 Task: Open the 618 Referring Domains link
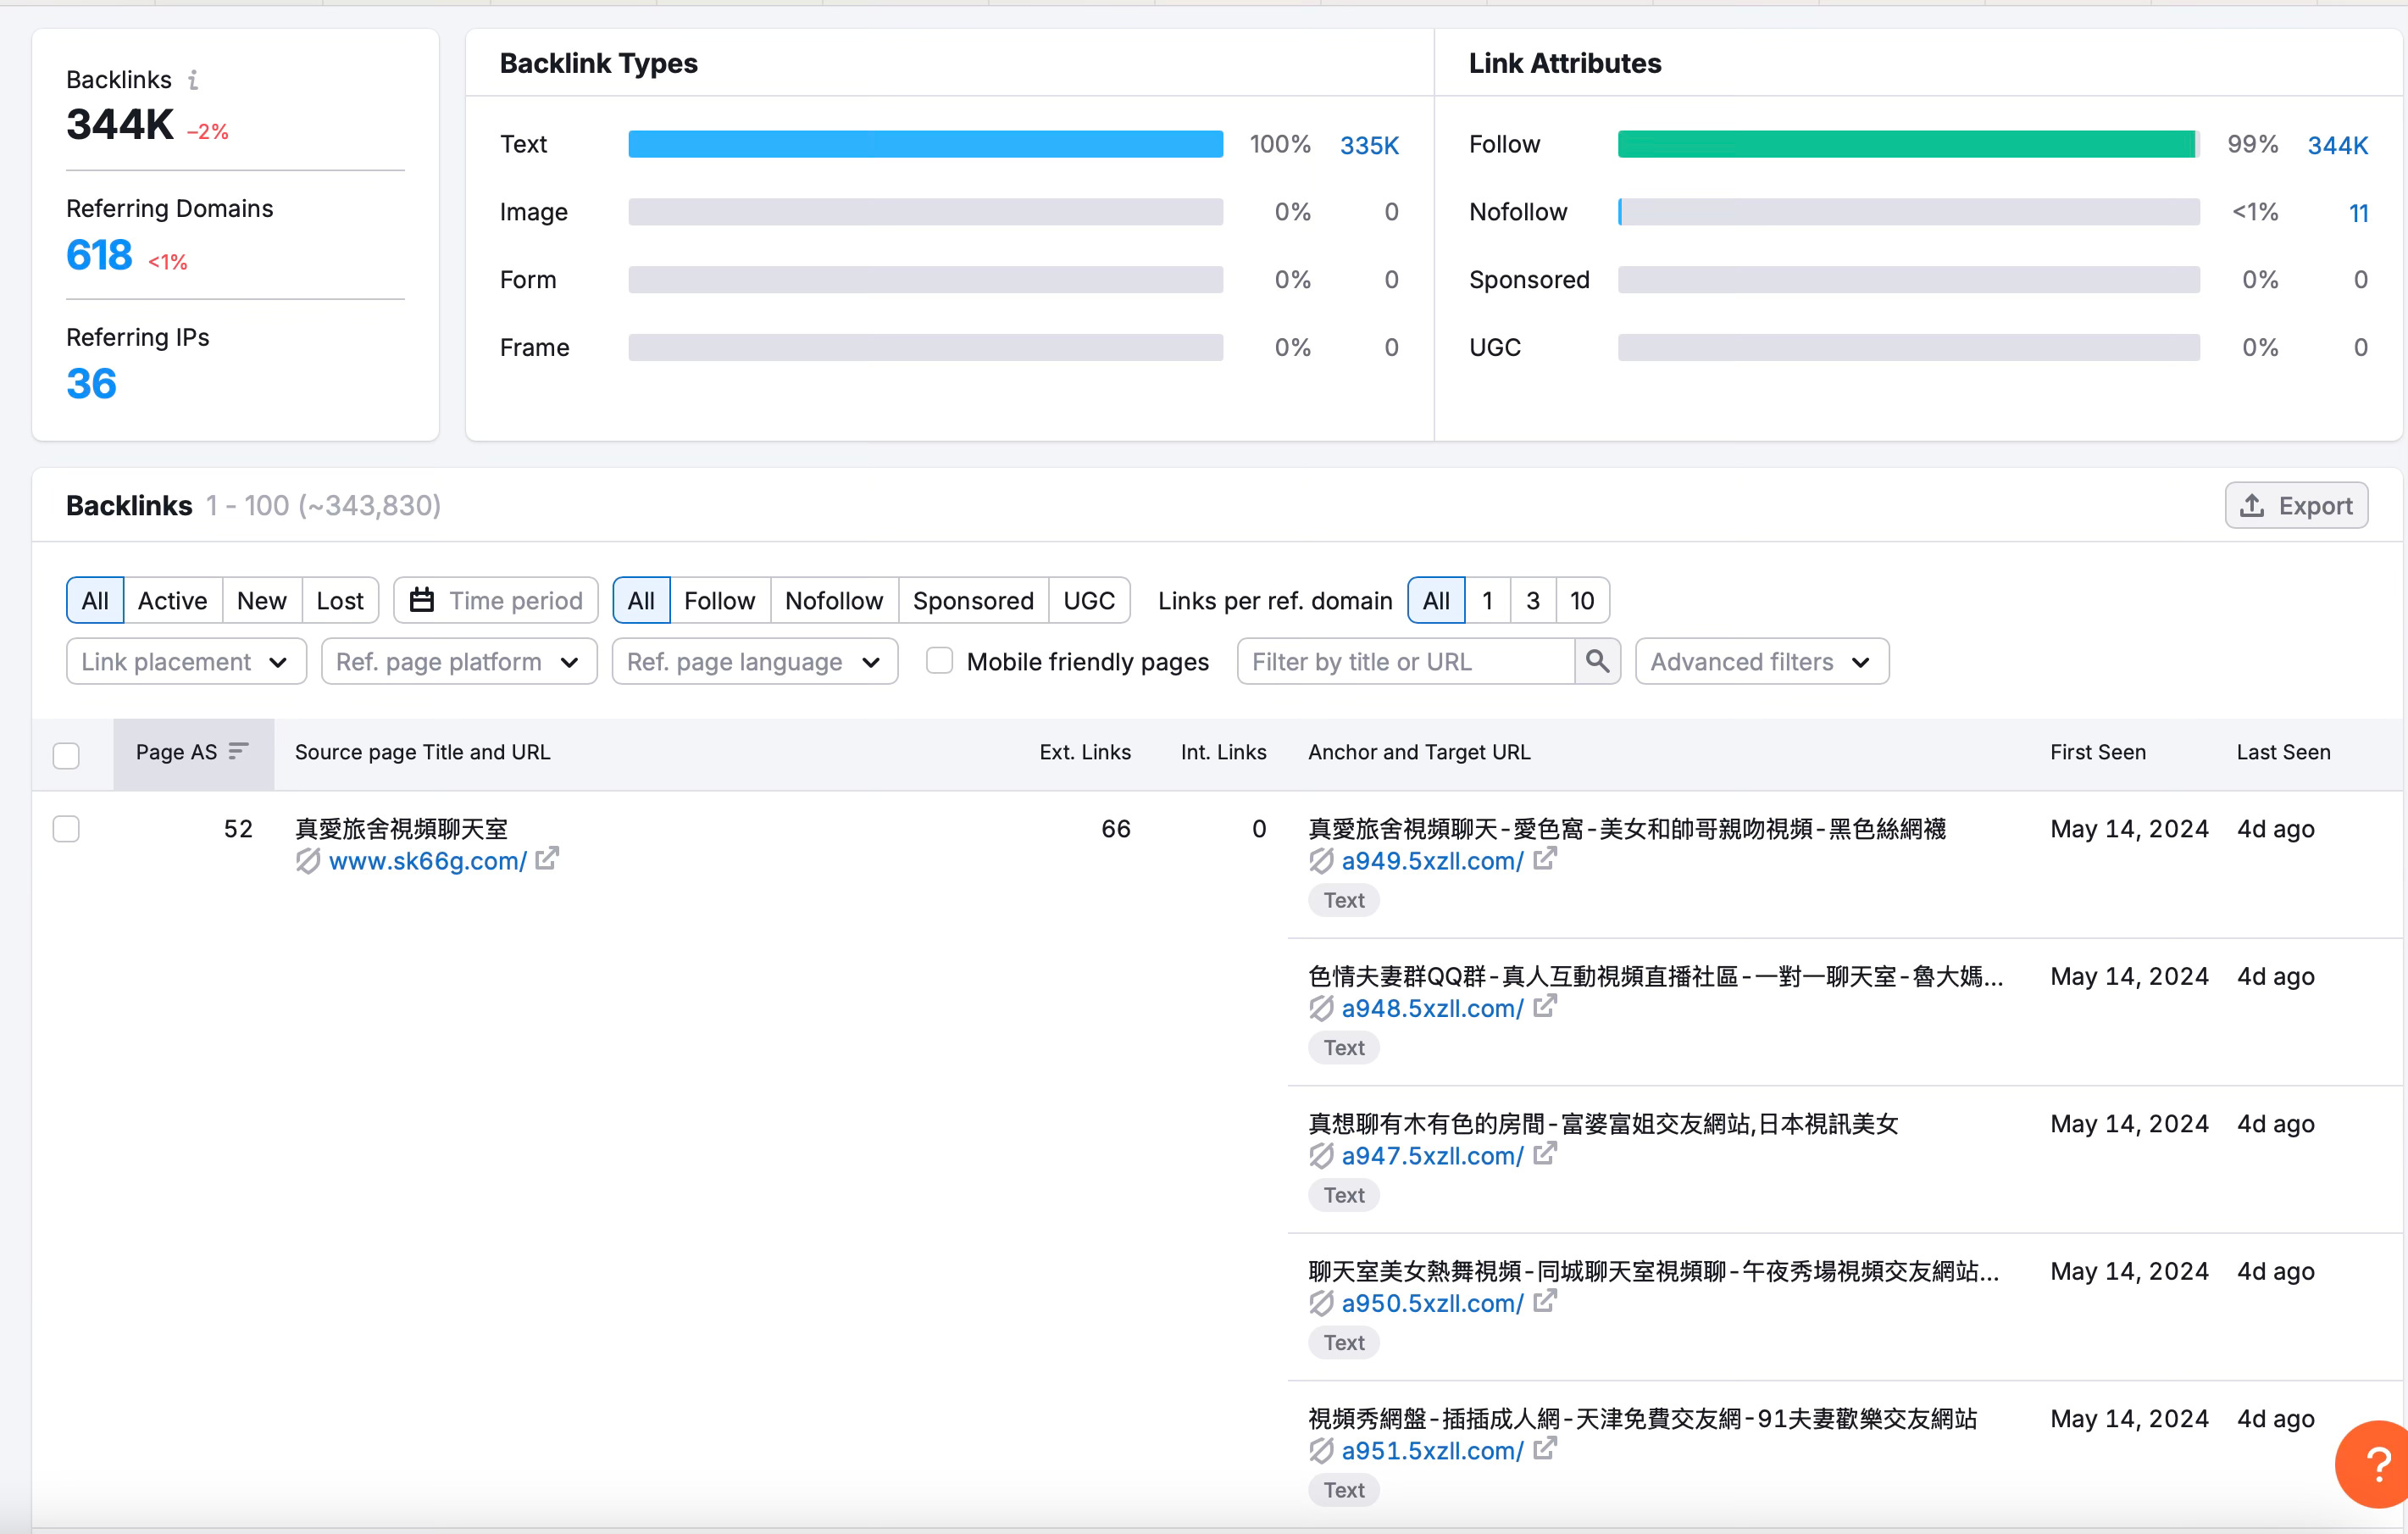click(99, 255)
